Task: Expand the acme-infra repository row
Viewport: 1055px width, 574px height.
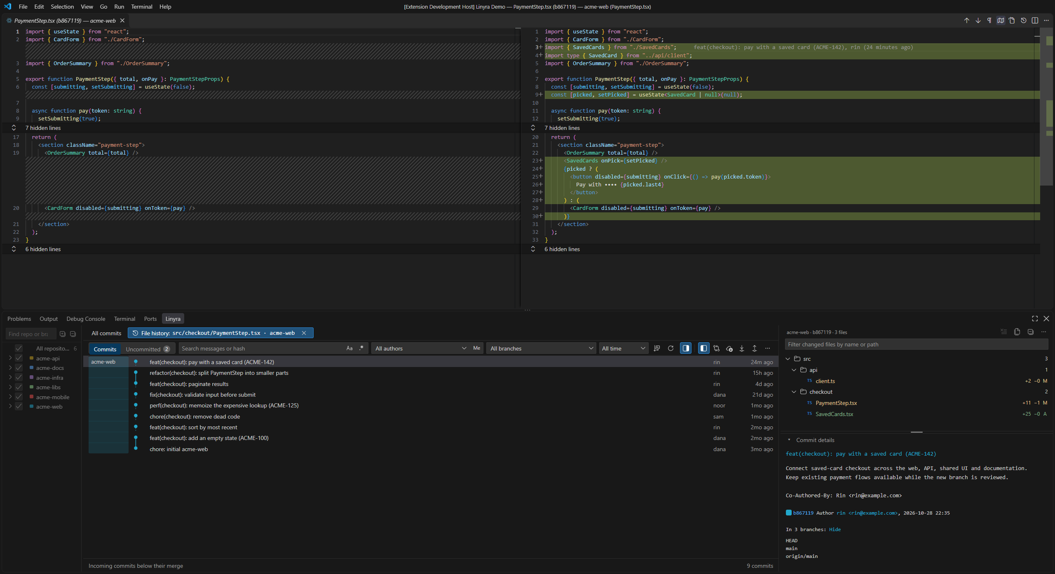Action: (10, 377)
